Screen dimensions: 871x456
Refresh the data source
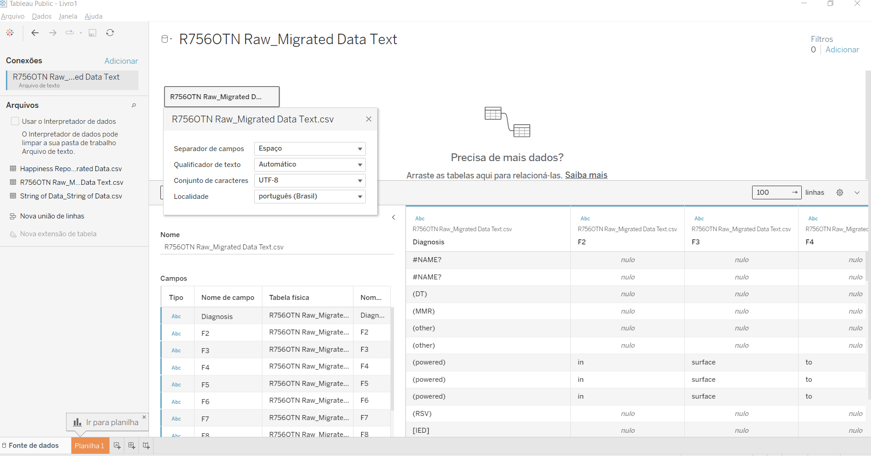pos(110,33)
